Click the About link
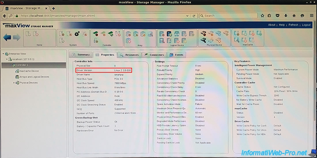Screen dimensions: 317x158 271,25
